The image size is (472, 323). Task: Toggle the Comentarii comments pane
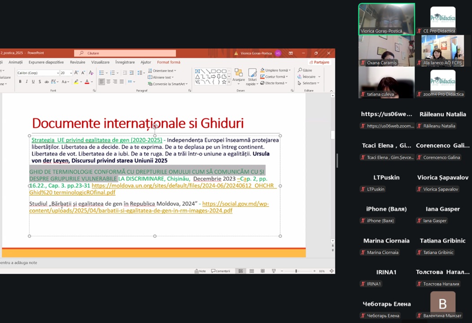(x=220, y=271)
